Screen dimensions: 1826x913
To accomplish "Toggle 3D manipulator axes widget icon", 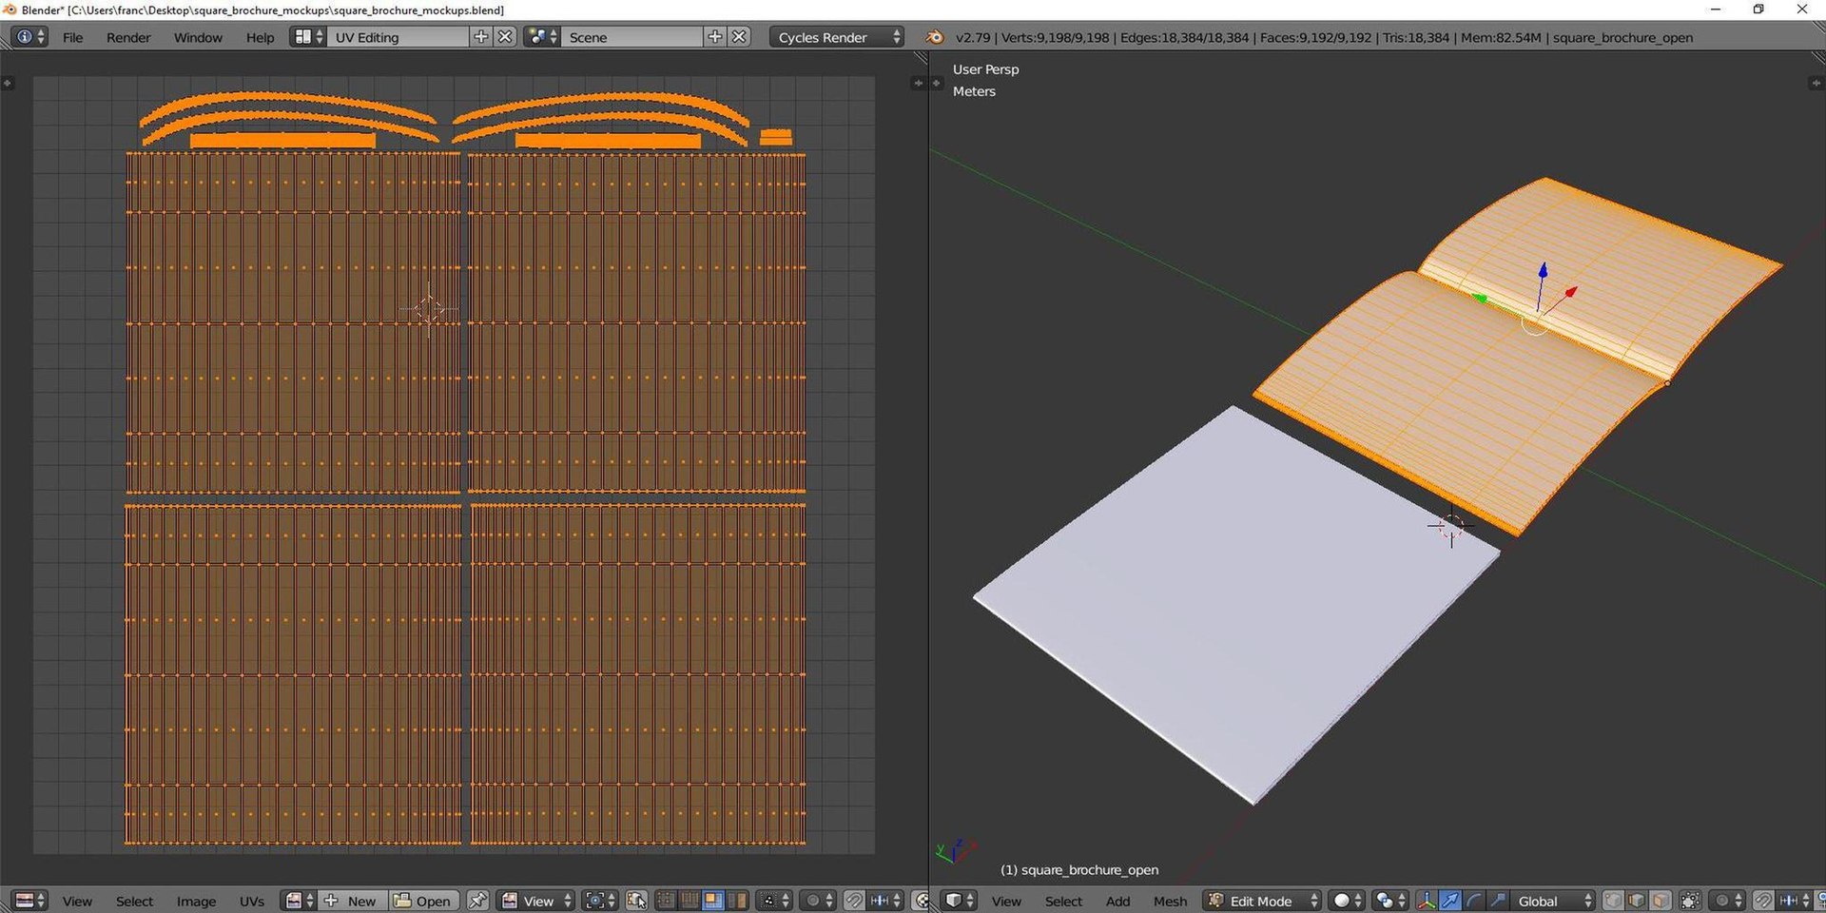I will click(1426, 901).
